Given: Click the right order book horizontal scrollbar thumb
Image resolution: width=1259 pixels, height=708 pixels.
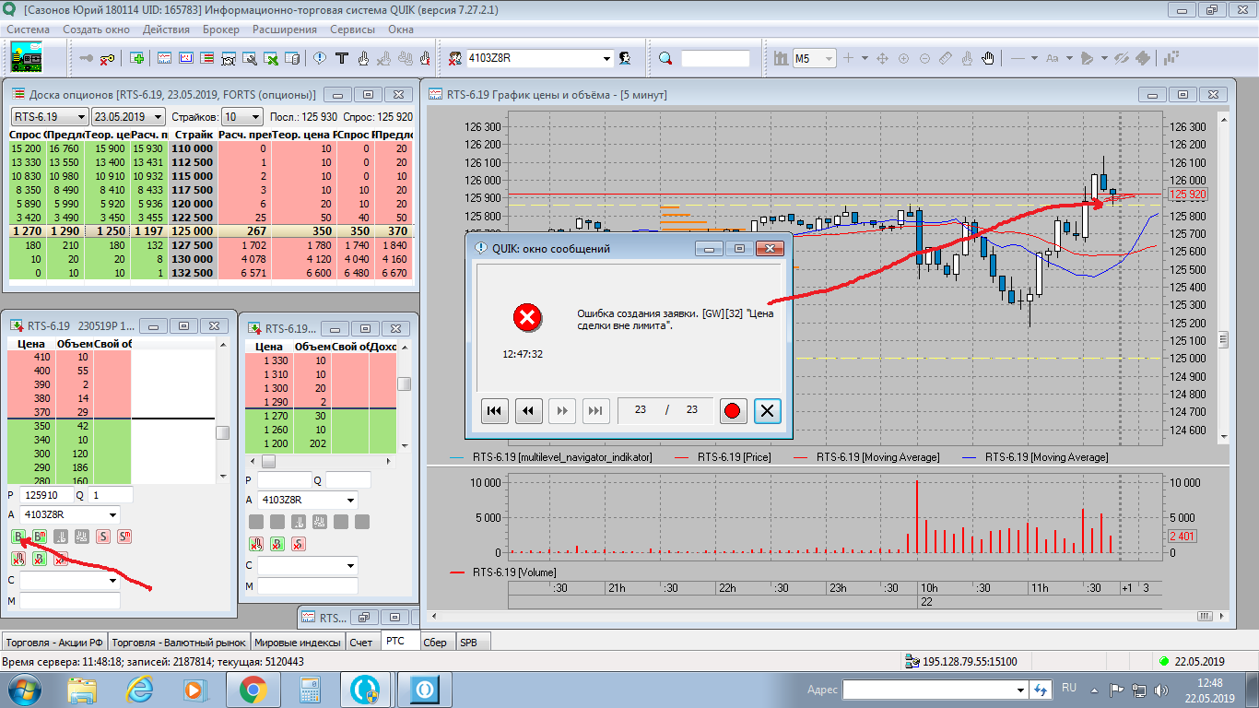Looking at the screenshot, I should click(x=269, y=461).
